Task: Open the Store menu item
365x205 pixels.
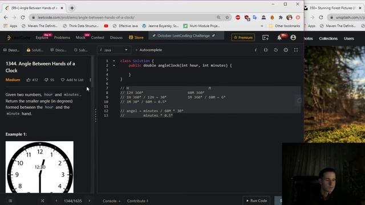Action: coord(136,38)
